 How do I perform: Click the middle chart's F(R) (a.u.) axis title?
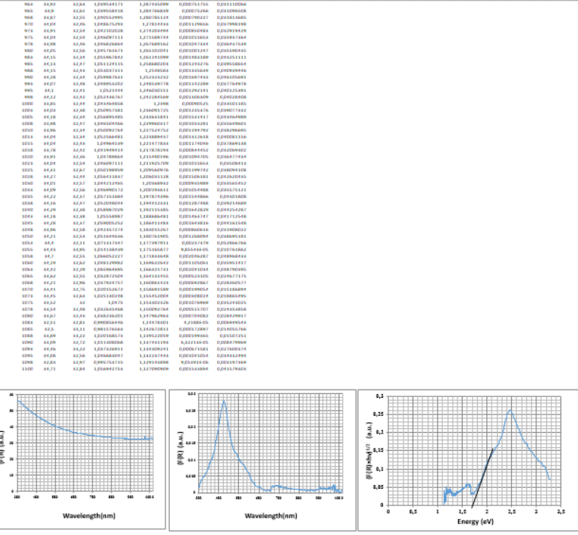(x=181, y=448)
